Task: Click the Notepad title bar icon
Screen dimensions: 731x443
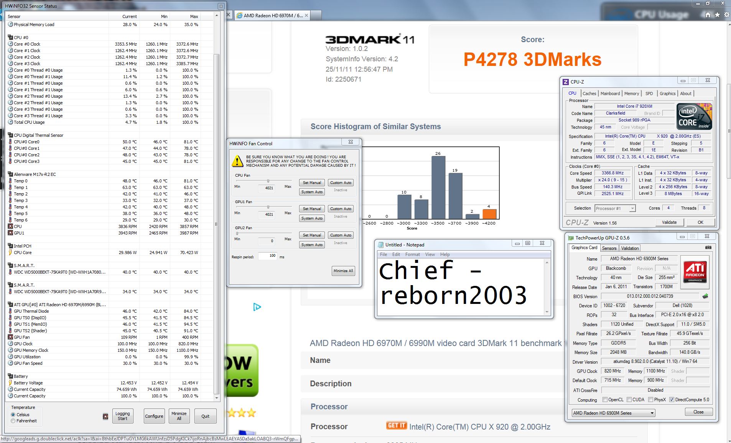Action: tap(381, 245)
